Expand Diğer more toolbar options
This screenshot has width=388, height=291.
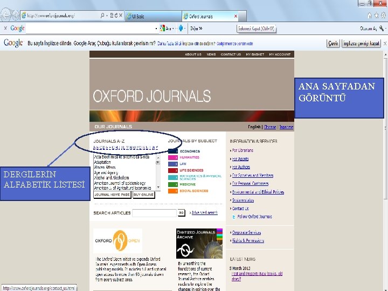(196, 29)
